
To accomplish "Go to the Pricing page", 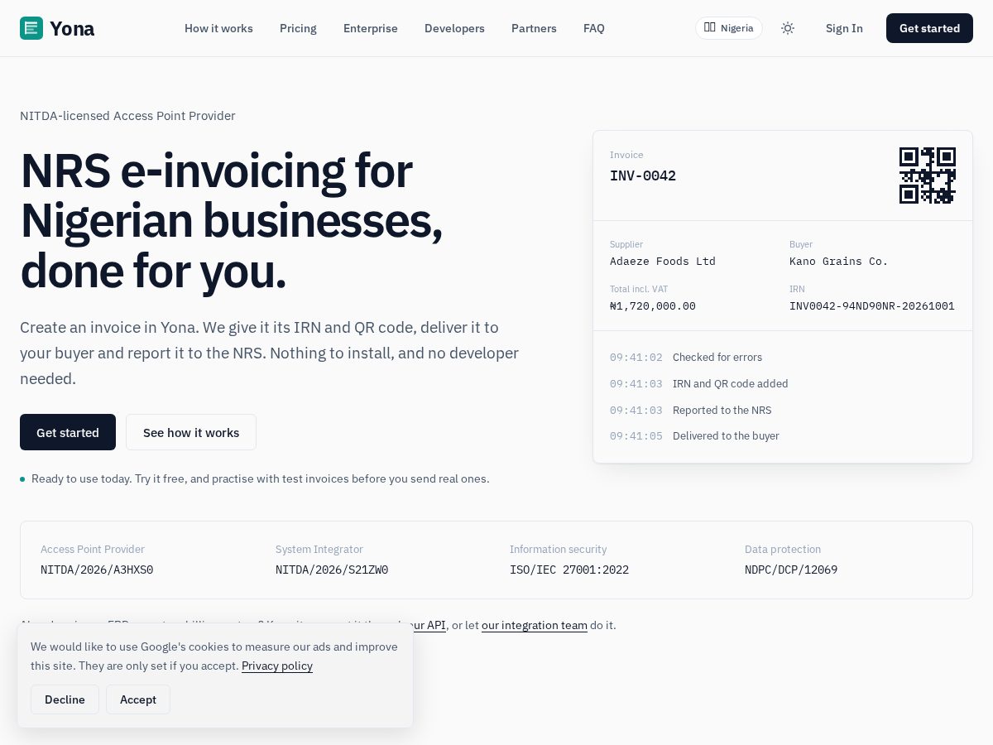I will point(298,28).
